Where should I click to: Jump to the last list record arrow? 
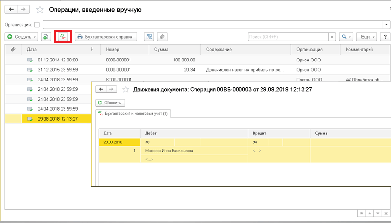click(x=386, y=213)
